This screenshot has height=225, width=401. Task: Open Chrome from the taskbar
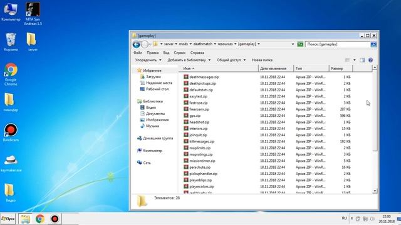click(x=40, y=219)
